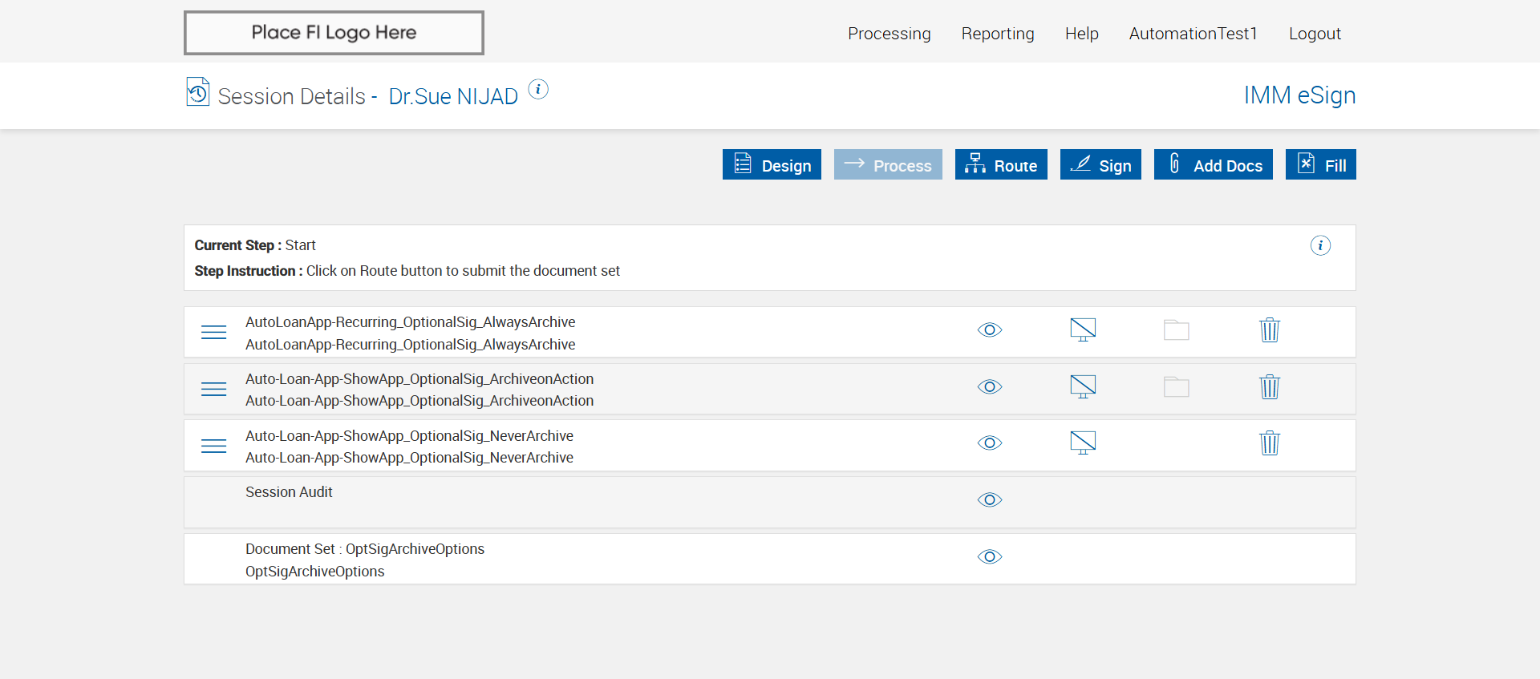Screen dimensions: 1540x679
Task: Click the info icon next to Dr.Sue NIJAD
Action: (538, 90)
